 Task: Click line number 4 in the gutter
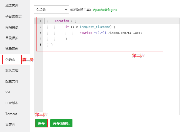coord(41,39)
